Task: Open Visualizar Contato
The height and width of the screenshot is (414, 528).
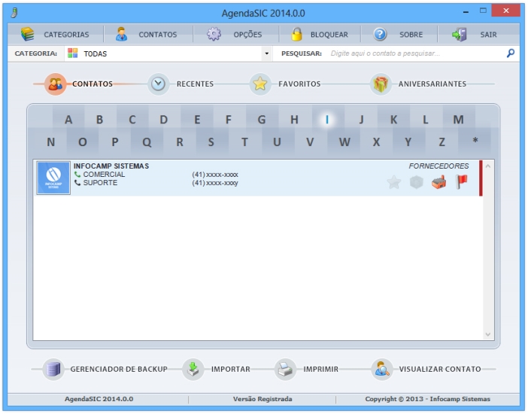Action: [426, 369]
